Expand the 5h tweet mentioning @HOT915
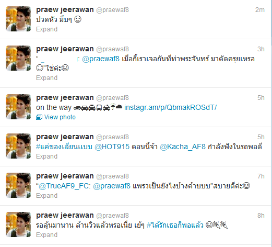The width and height of the screenshot is (272, 247). [x=46, y=156]
